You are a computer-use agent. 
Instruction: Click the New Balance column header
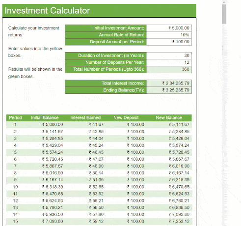click(x=169, y=118)
